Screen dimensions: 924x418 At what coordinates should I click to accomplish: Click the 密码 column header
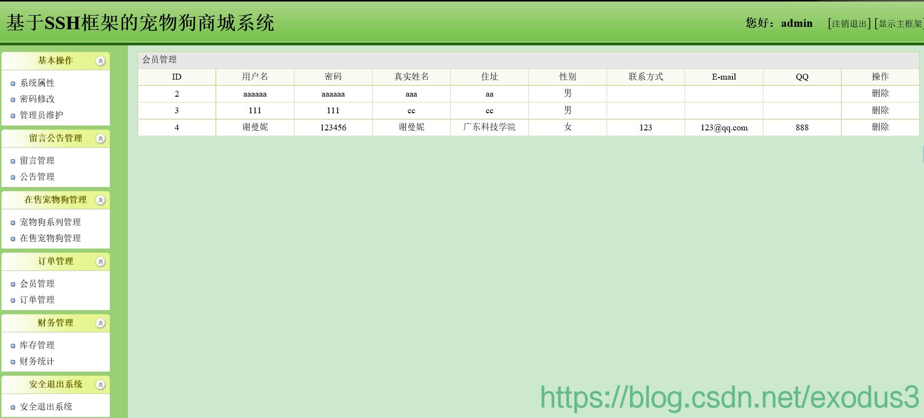(x=333, y=77)
